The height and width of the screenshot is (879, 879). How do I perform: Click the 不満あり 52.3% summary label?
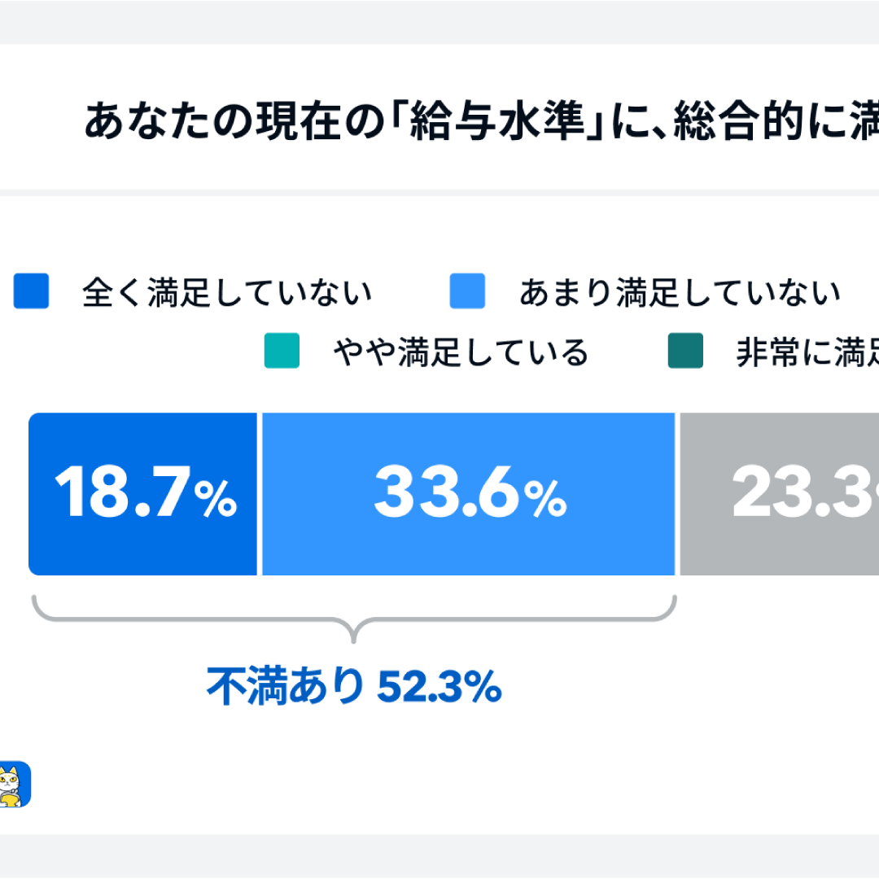click(354, 688)
